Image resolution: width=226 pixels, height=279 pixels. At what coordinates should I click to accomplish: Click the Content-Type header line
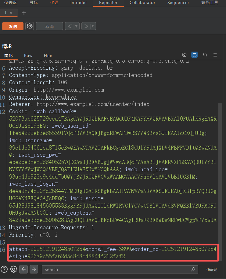point(81,75)
